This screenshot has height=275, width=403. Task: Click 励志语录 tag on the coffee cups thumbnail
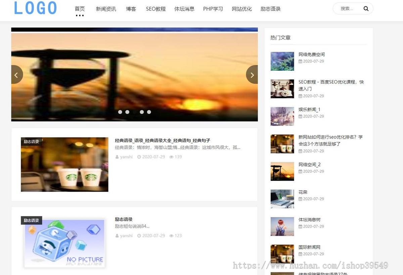tap(31, 142)
